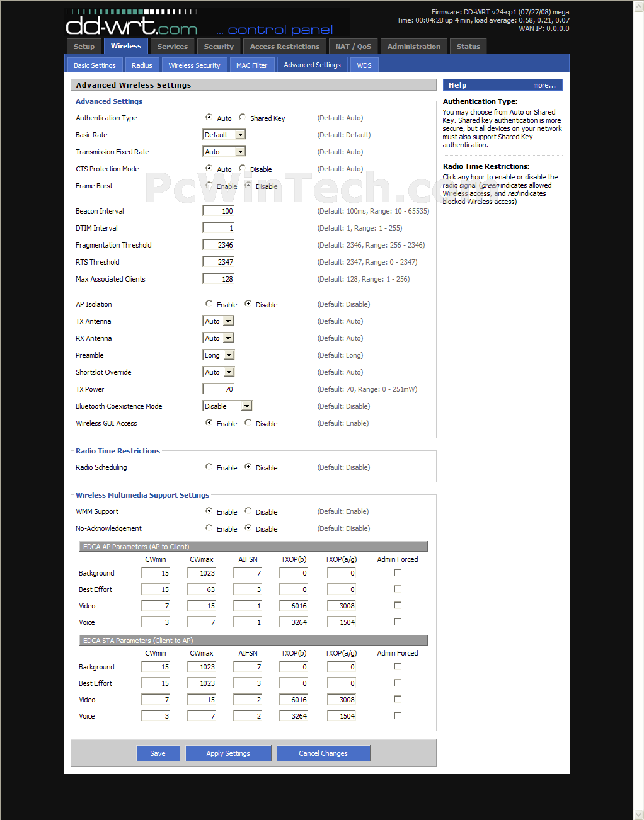Enable Radio Scheduling

pyautogui.click(x=209, y=467)
